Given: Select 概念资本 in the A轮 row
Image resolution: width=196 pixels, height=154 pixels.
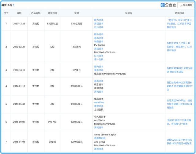Looking at the screenshot, I should (99, 99).
